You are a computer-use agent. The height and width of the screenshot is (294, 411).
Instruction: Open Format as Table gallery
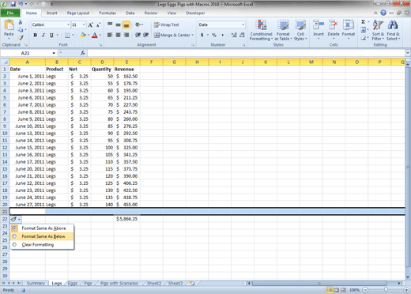[x=283, y=31]
